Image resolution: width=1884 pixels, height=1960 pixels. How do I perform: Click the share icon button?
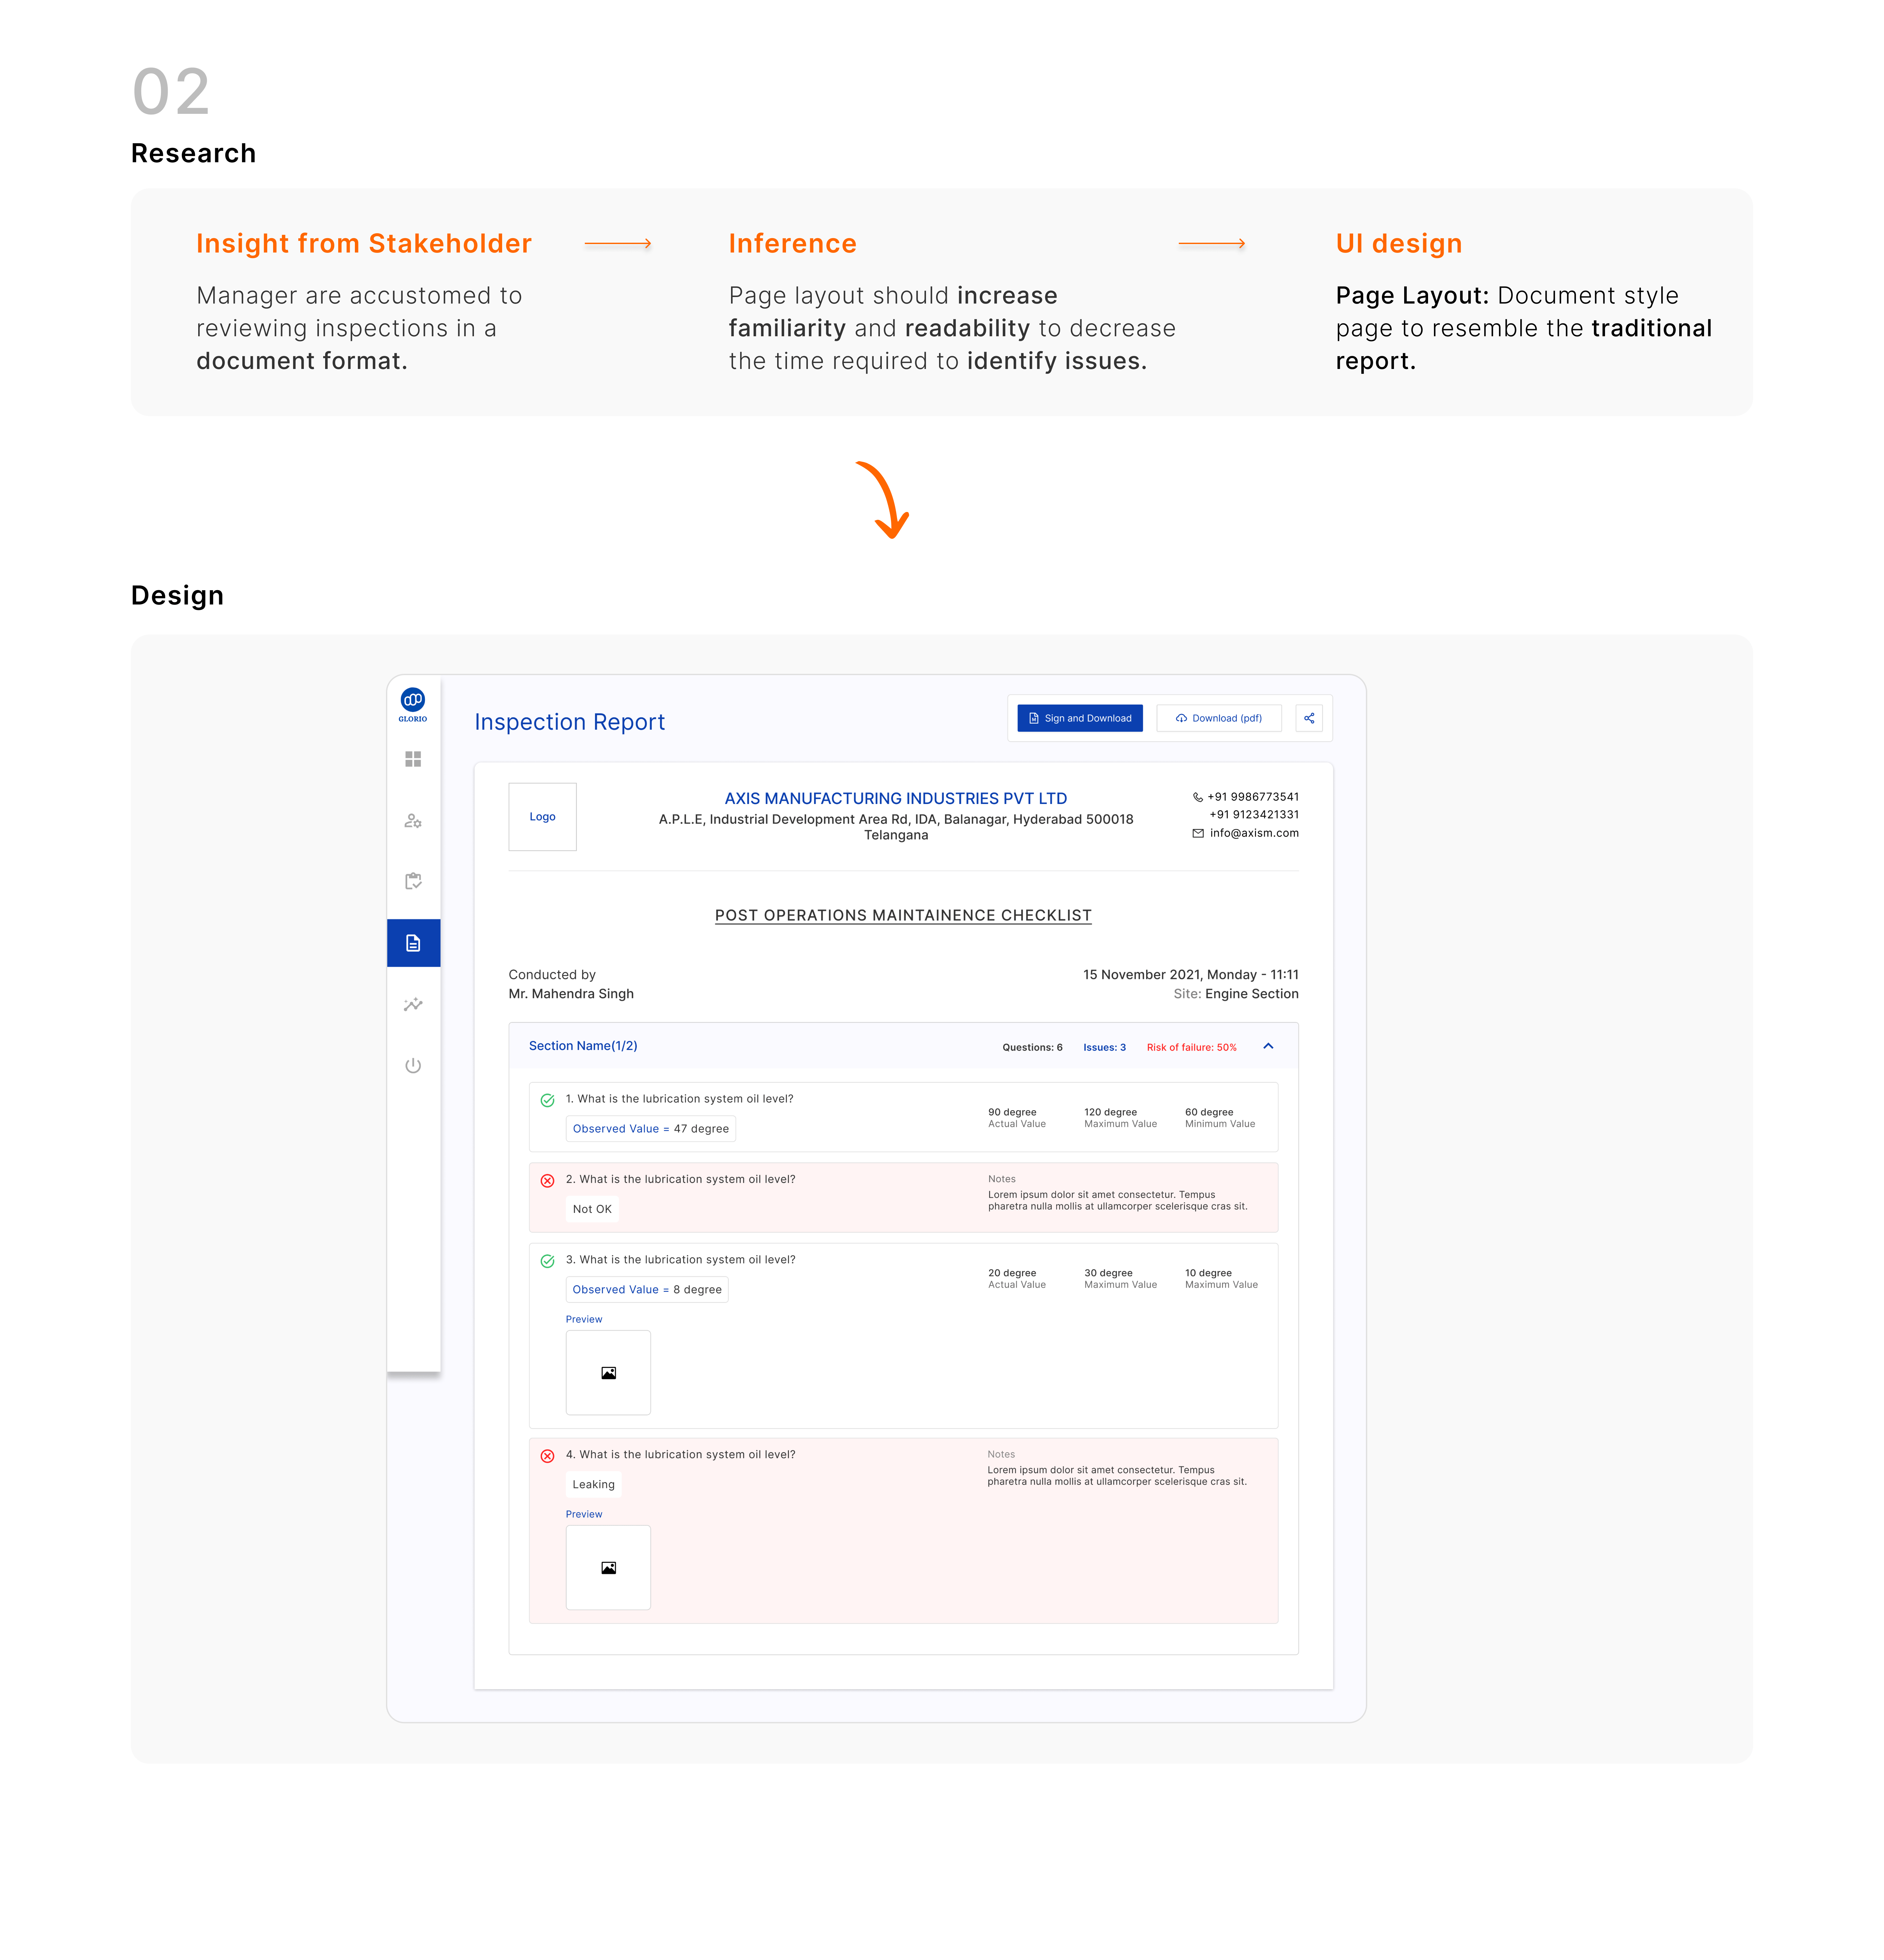1309,718
